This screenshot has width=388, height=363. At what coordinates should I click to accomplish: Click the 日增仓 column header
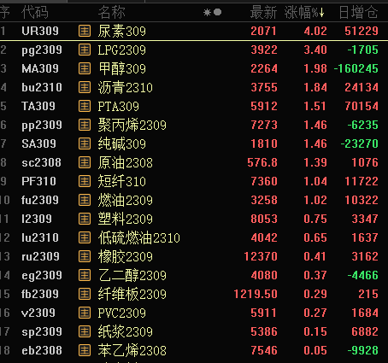pyautogui.click(x=358, y=13)
